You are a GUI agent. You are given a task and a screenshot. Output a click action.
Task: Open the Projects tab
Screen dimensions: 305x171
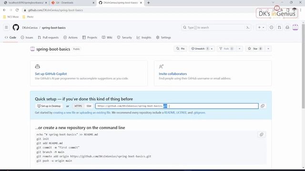click(x=90, y=38)
